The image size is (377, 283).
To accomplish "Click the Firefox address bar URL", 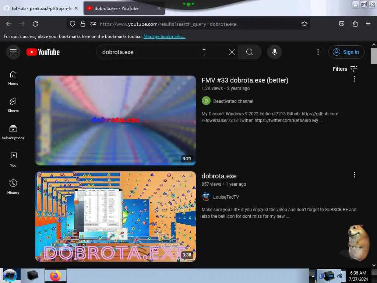I will point(168,24).
